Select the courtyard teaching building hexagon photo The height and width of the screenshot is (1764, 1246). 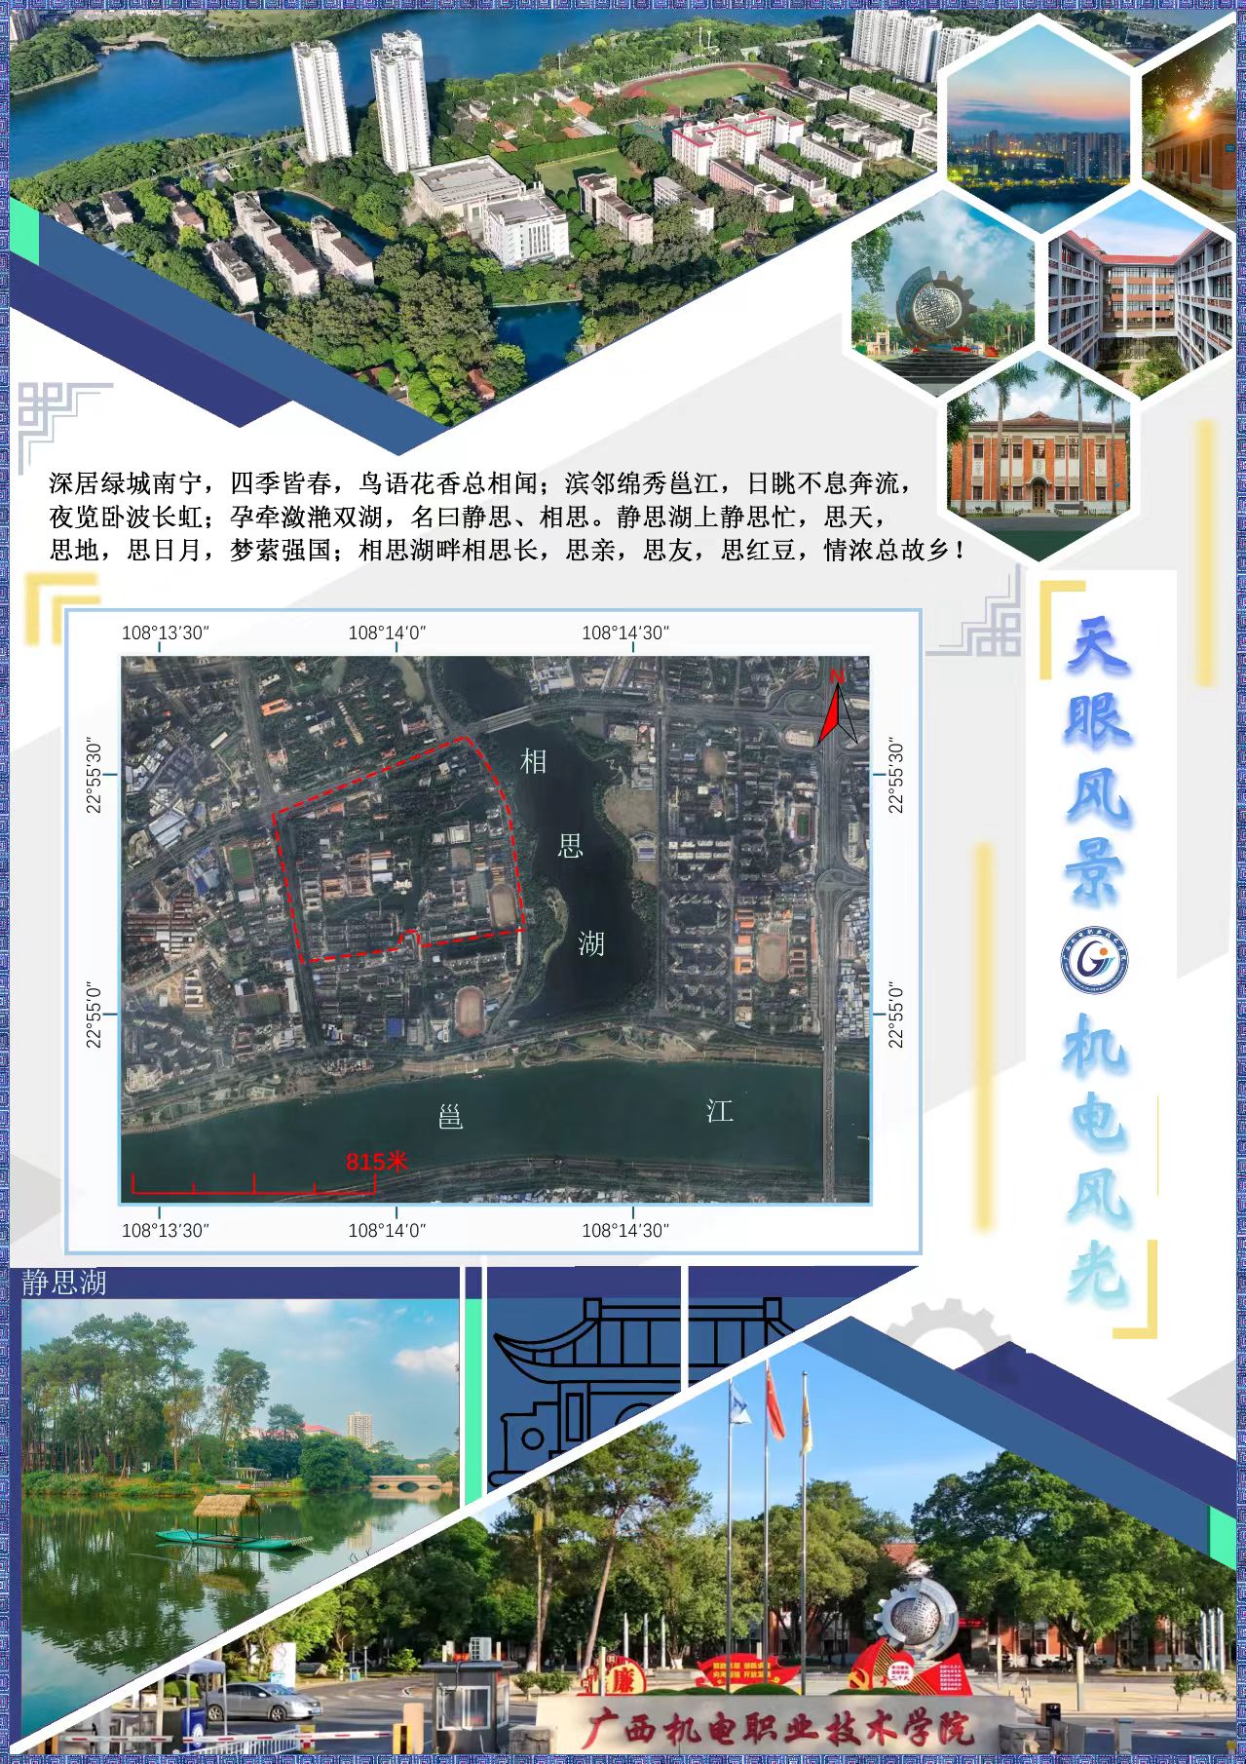tap(1138, 294)
